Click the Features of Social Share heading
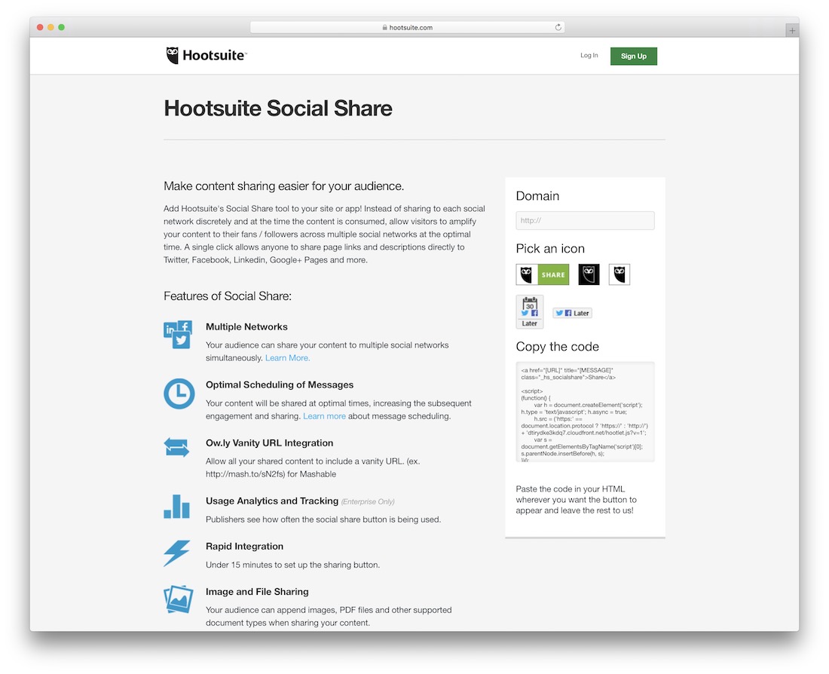This screenshot has width=829, height=674. (228, 296)
